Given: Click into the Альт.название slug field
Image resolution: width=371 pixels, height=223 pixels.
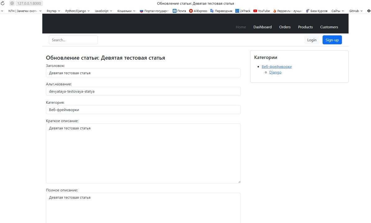Looking at the screenshot, I should [143, 91].
